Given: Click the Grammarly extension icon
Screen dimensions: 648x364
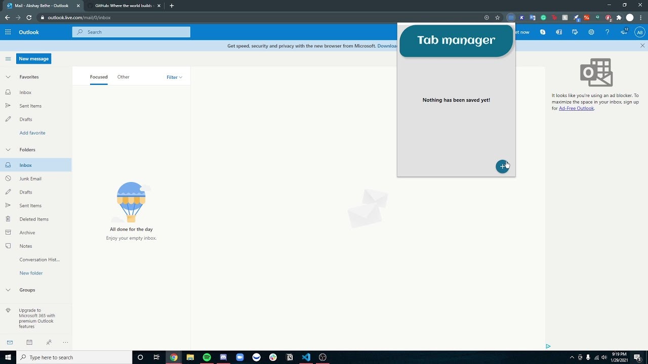Looking at the screenshot, I should [x=543, y=17].
